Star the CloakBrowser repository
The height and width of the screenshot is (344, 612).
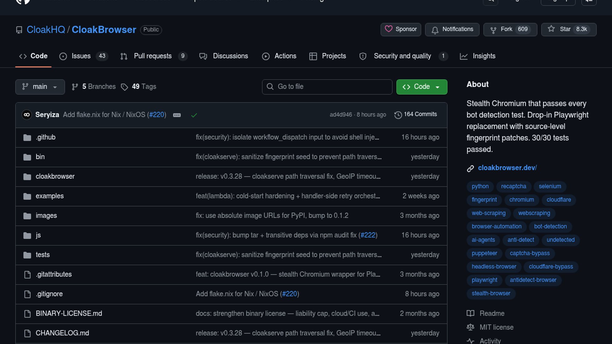tap(569, 30)
